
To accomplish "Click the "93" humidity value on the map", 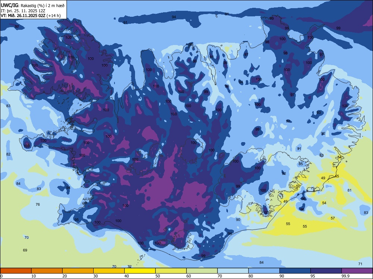I will (x=319, y=112).
